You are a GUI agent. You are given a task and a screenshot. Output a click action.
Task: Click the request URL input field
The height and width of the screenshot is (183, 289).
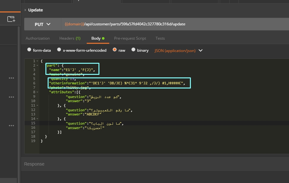pyautogui.click(x=175, y=24)
